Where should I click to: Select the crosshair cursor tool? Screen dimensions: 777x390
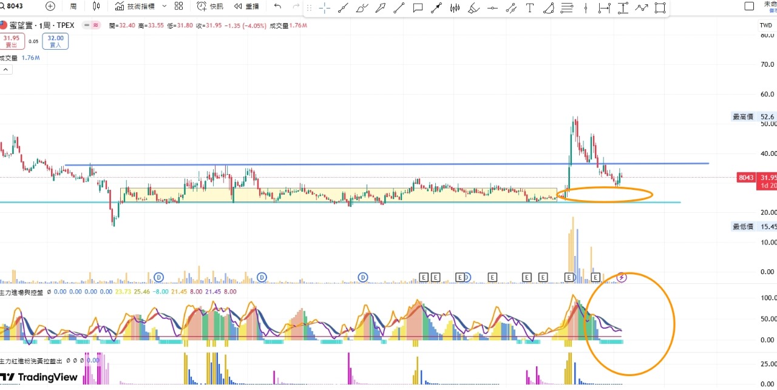coord(325,8)
